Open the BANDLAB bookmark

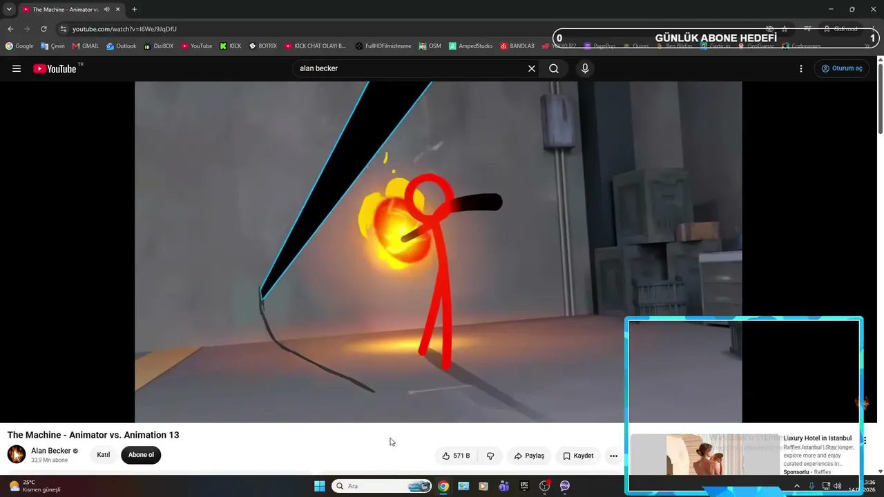(x=517, y=46)
